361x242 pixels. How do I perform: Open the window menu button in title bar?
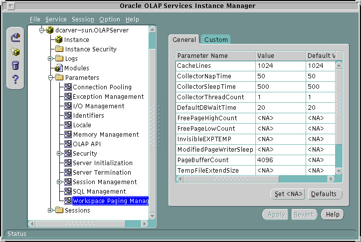[10, 6]
